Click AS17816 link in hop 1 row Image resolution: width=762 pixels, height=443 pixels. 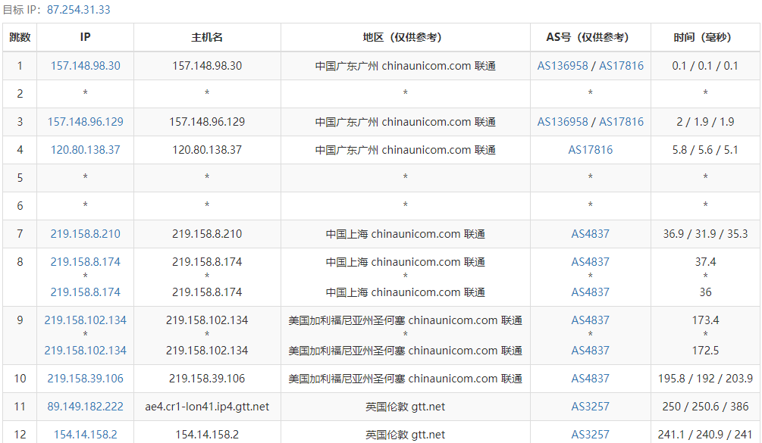[621, 66]
